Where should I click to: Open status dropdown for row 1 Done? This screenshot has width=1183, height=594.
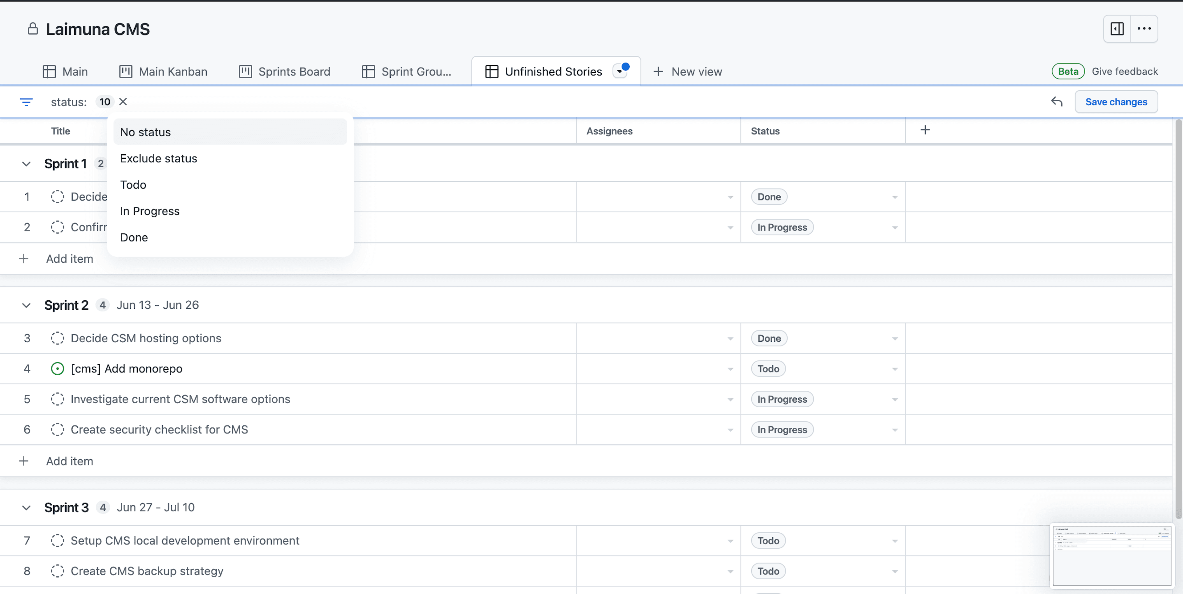pyautogui.click(x=895, y=197)
